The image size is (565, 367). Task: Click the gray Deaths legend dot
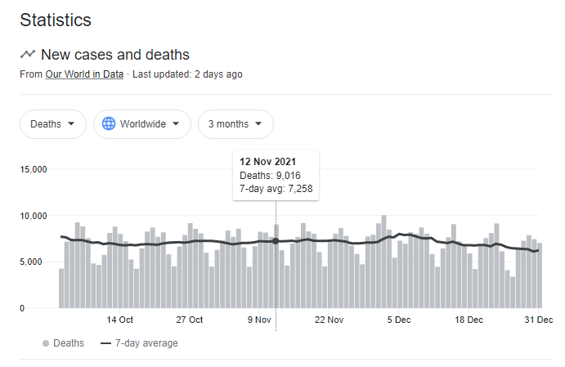(44, 343)
